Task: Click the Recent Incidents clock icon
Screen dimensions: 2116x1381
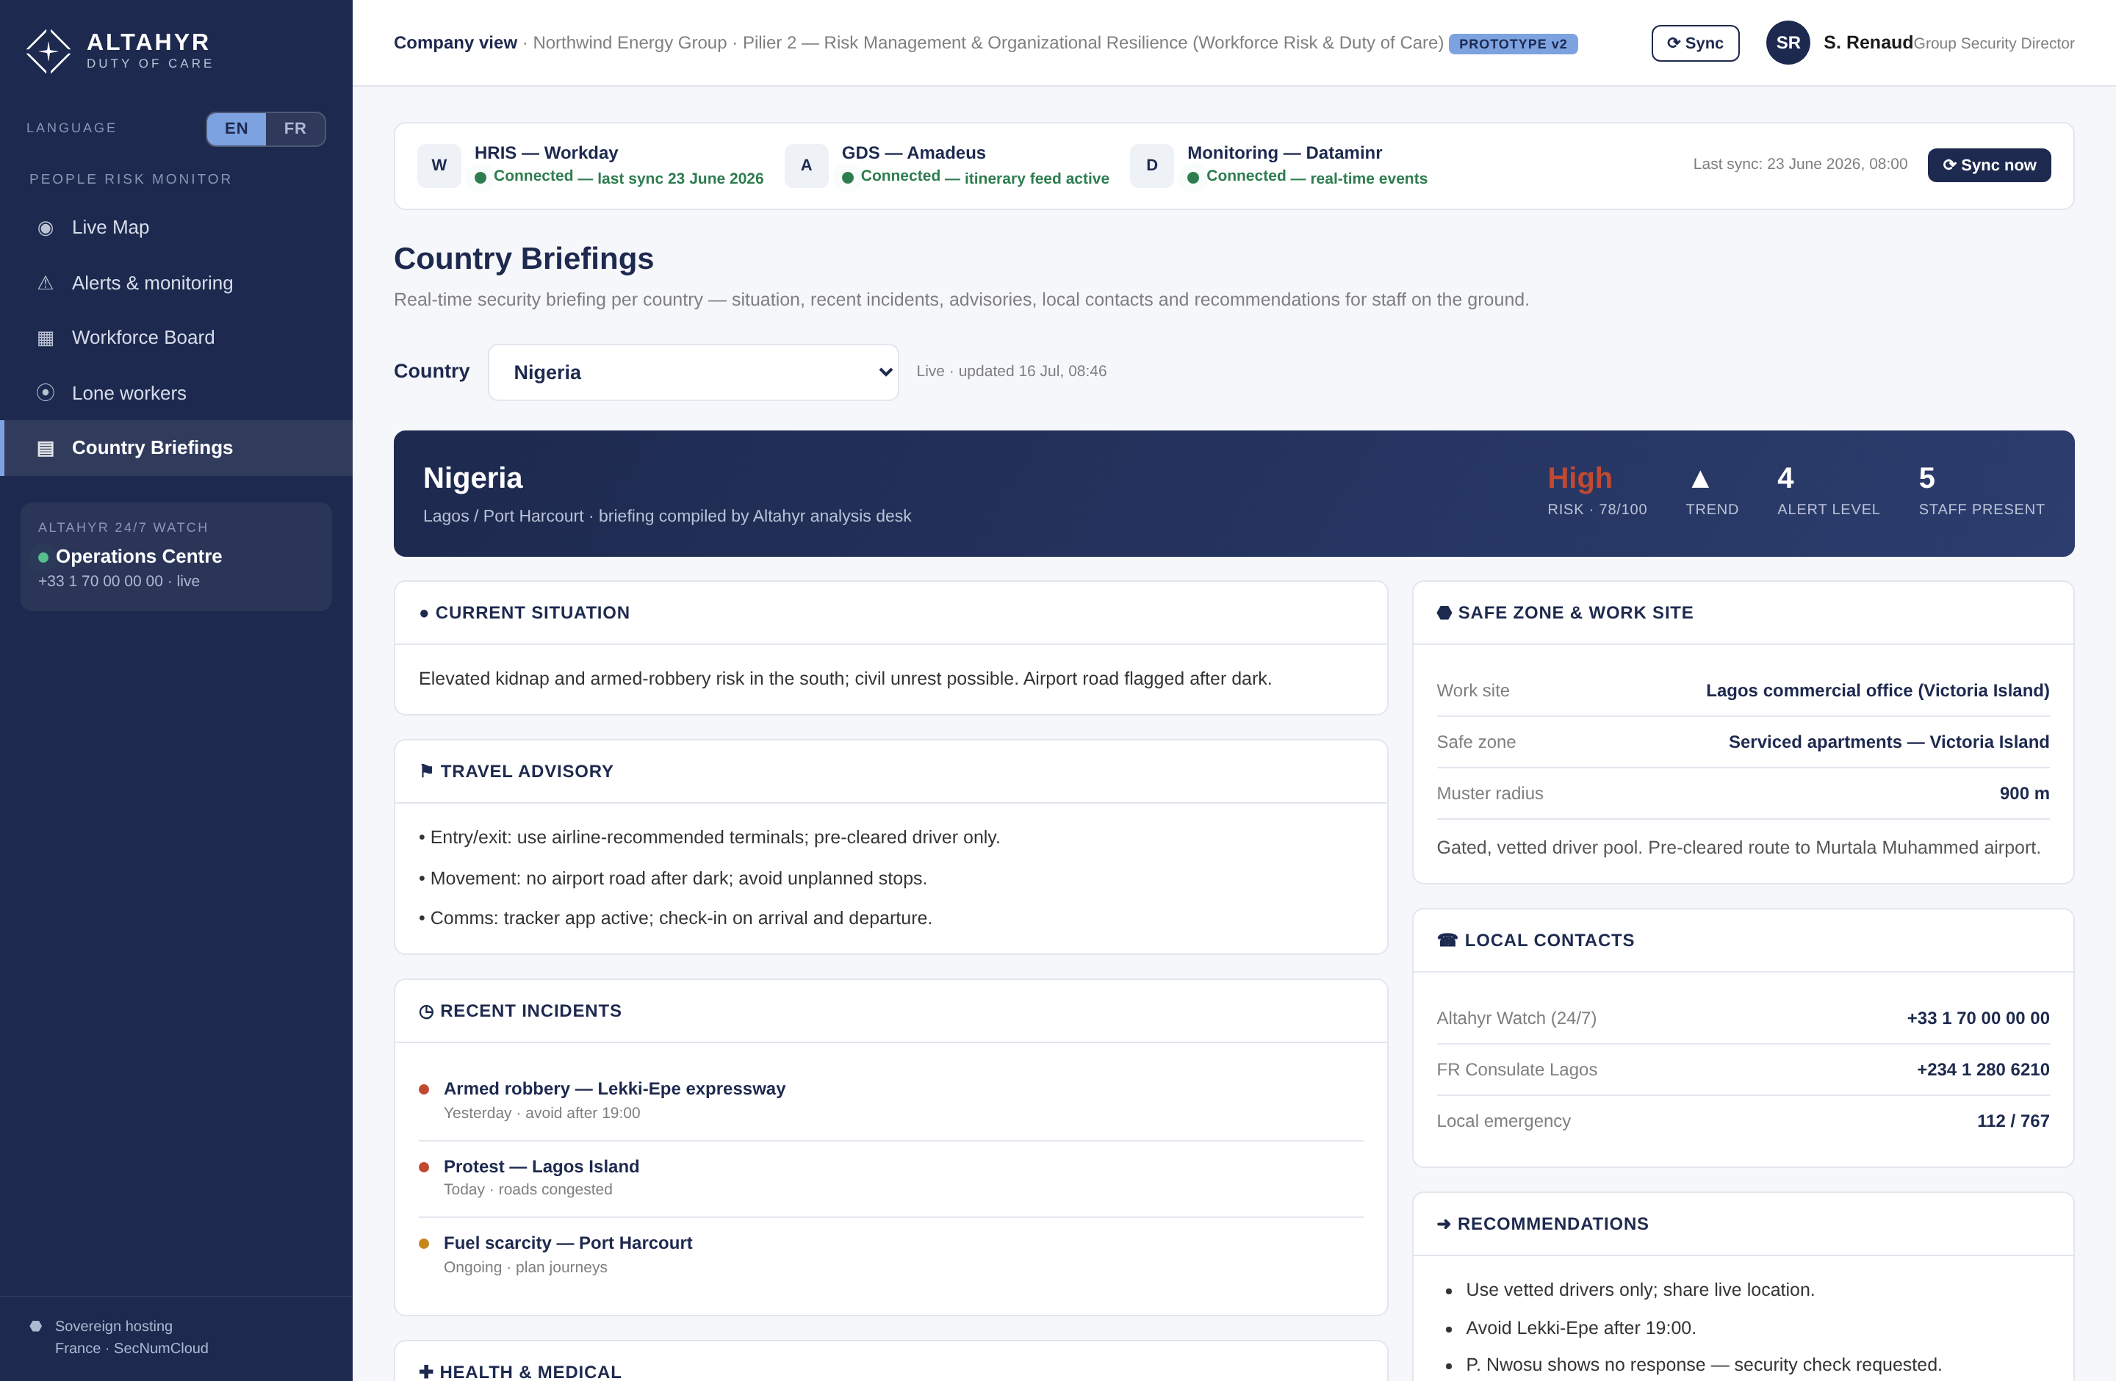Action: pyautogui.click(x=426, y=1012)
